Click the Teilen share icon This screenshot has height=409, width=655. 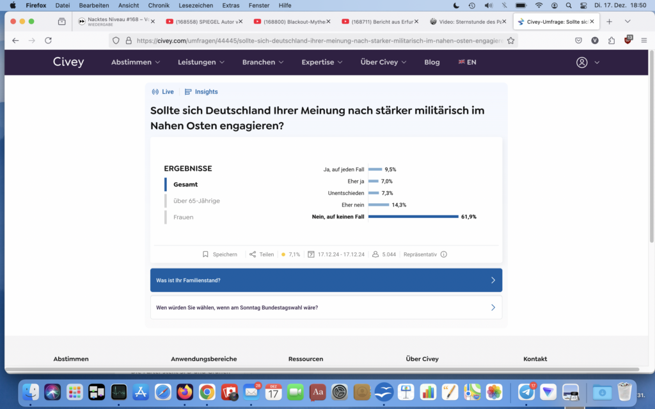pyautogui.click(x=253, y=254)
